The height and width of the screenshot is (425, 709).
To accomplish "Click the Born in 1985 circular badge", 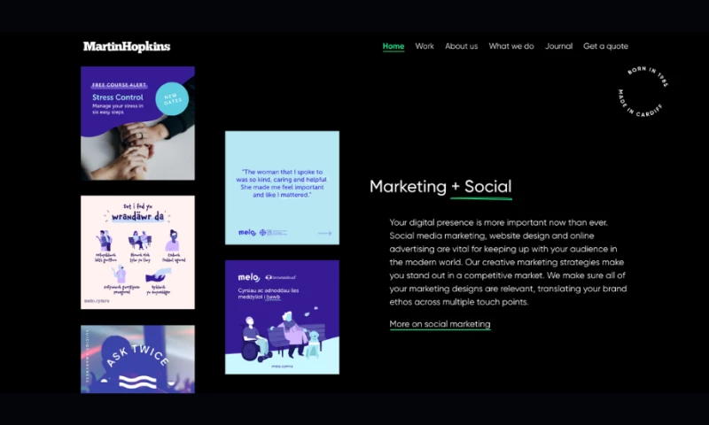I will 643,92.
